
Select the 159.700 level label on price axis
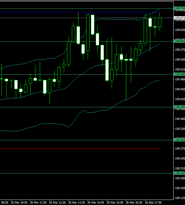click(179, 8)
